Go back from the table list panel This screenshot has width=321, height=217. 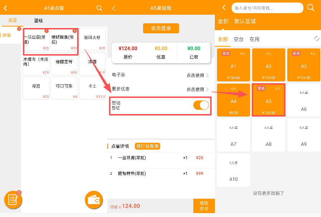(x=224, y=8)
